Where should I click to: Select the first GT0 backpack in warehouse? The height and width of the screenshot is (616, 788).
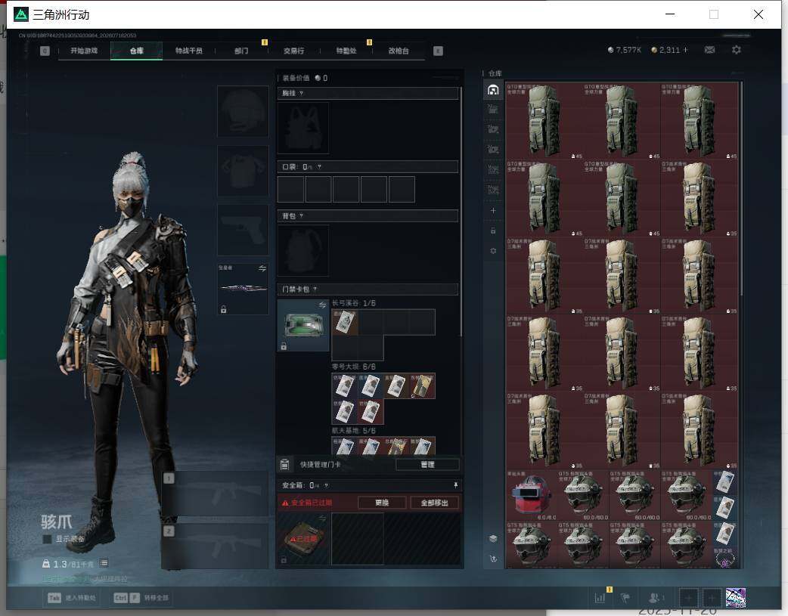tap(544, 121)
